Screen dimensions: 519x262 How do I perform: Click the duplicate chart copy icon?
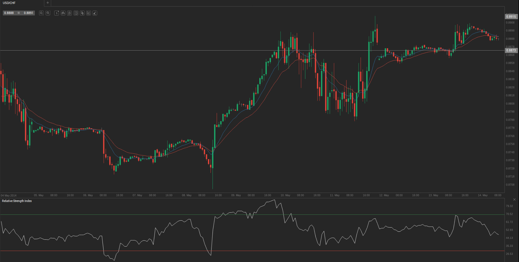(x=82, y=13)
